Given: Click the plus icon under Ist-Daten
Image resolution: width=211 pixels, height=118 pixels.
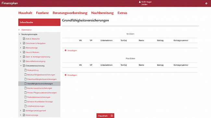Looking at the screenshot, I should (66, 50).
